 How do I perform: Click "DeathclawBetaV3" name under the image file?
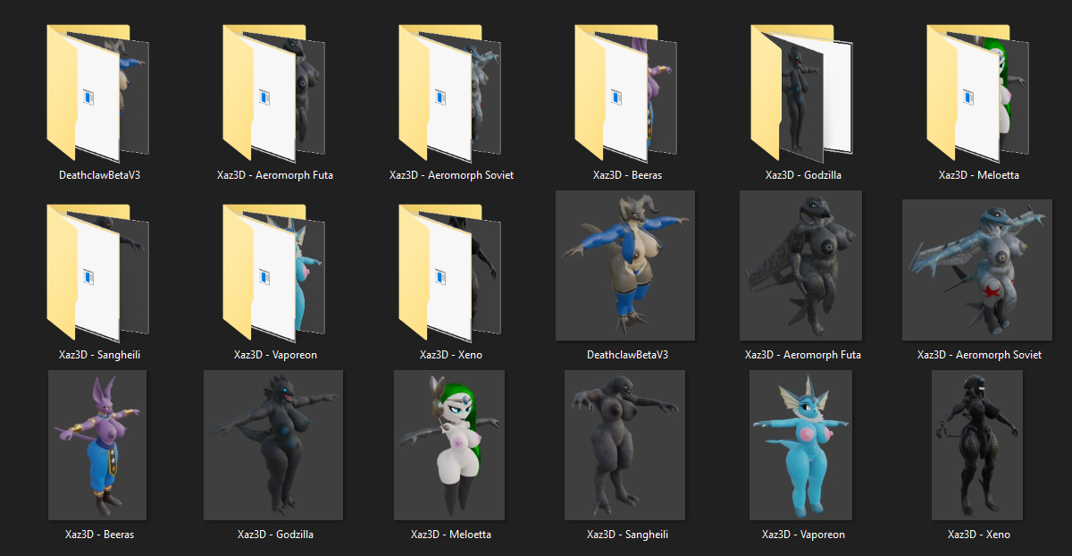[x=627, y=355]
